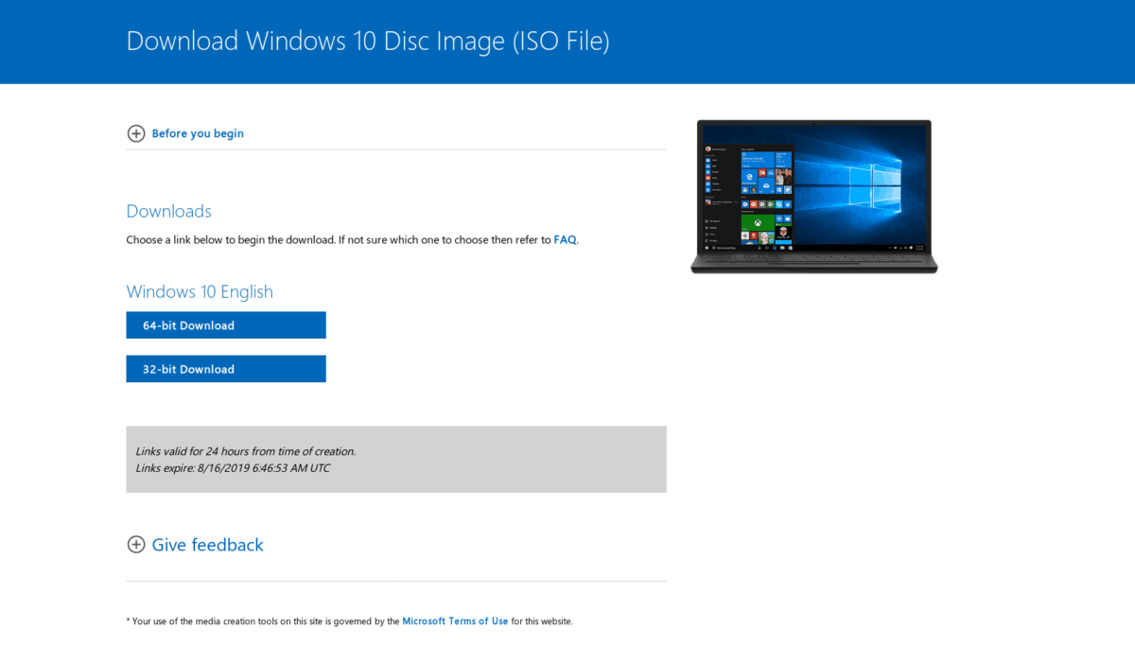Viewport: 1135px width, 646px height.
Task: Click the Edge tile in the laptop's Start menu
Action: (x=749, y=177)
